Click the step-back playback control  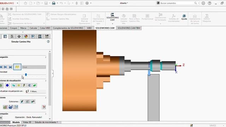tap(5, 67)
